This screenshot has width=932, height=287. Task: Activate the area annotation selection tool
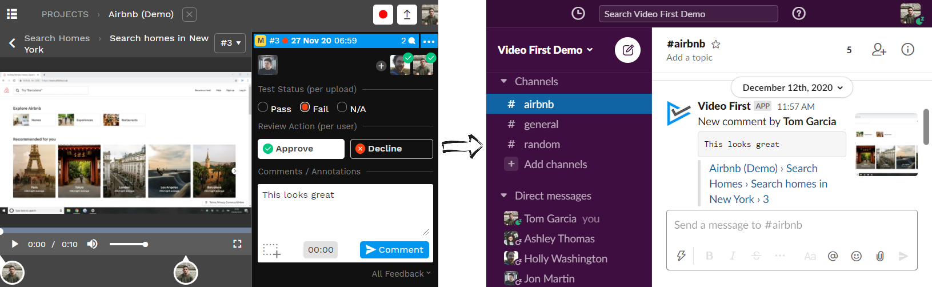271,250
